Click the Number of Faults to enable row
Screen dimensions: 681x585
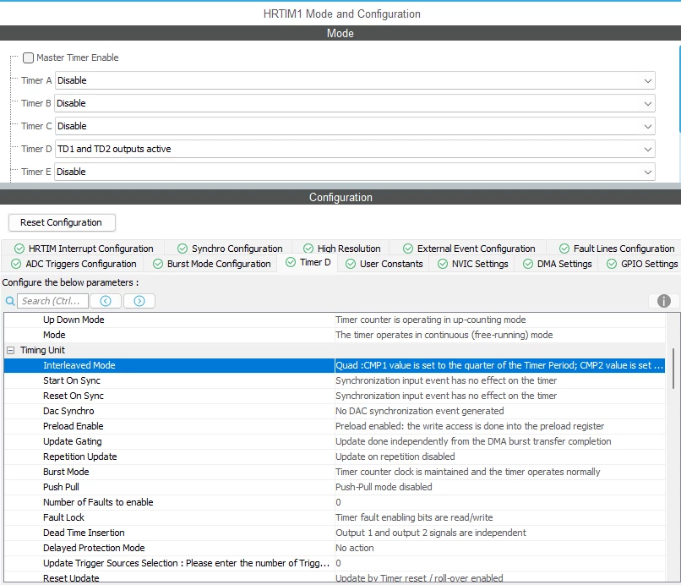[x=335, y=502]
